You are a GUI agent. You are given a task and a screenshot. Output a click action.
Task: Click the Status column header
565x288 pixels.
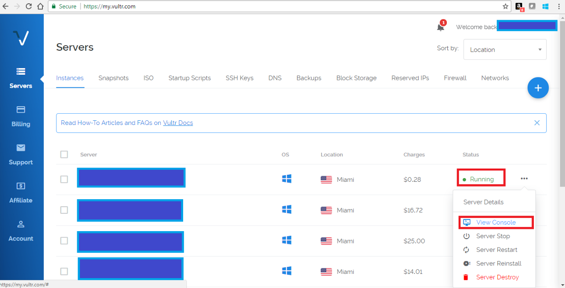[471, 155]
